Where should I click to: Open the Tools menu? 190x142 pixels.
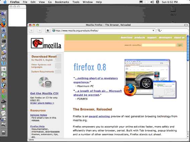click(76, 2)
